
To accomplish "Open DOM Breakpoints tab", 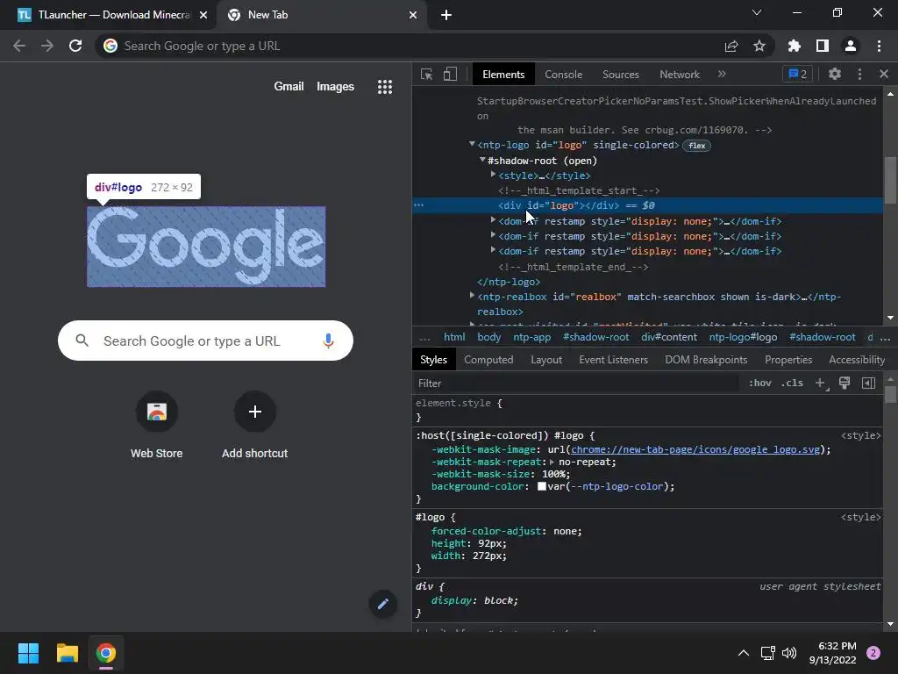I will pos(706,360).
